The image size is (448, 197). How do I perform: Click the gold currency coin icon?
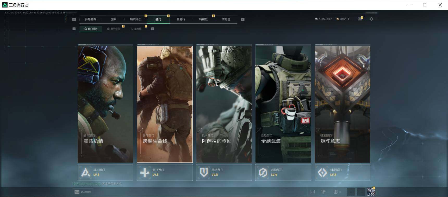click(x=338, y=19)
